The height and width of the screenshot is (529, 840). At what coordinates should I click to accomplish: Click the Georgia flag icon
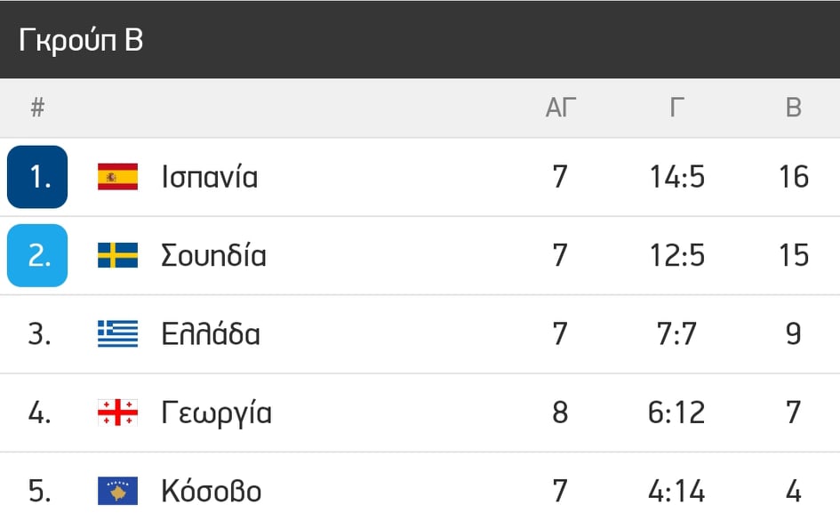click(x=118, y=413)
